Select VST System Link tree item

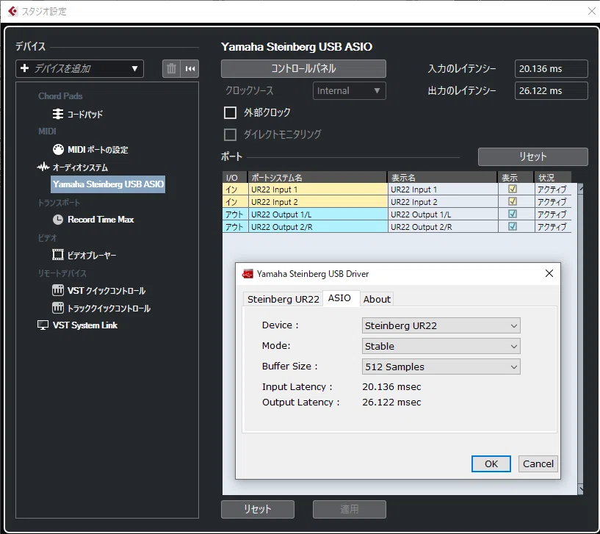point(85,325)
